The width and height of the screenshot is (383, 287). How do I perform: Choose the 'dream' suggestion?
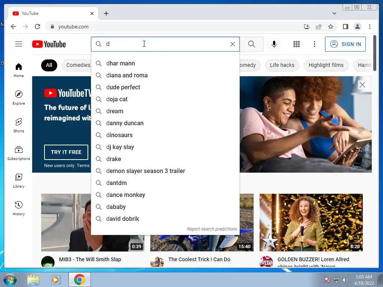point(165,111)
